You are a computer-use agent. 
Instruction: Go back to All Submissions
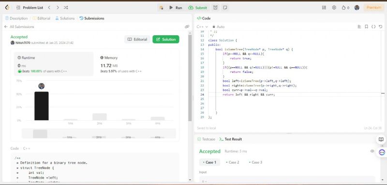[19, 27]
